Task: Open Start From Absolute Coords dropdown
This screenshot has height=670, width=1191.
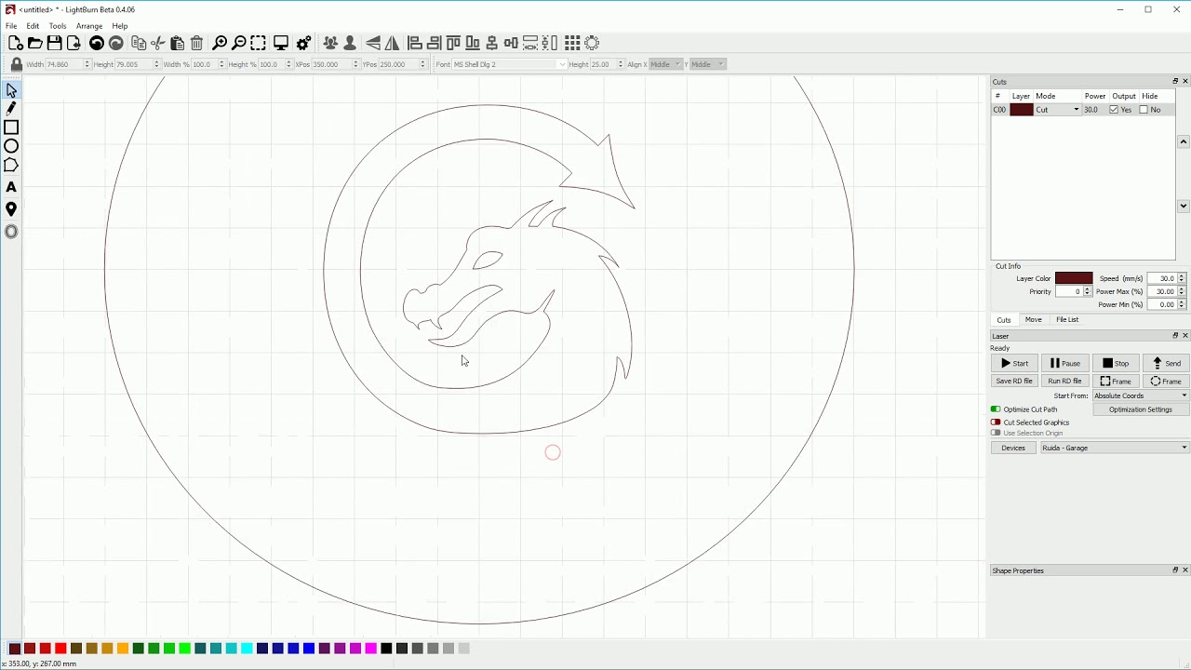Action: tap(1141, 395)
